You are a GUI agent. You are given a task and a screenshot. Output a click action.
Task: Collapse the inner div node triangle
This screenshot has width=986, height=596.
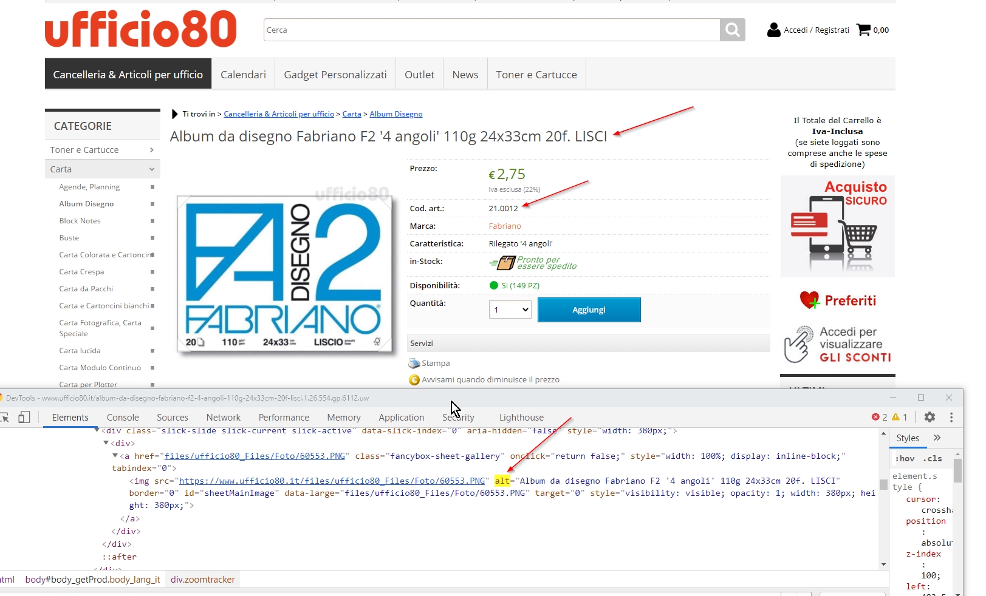pos(106,443)
